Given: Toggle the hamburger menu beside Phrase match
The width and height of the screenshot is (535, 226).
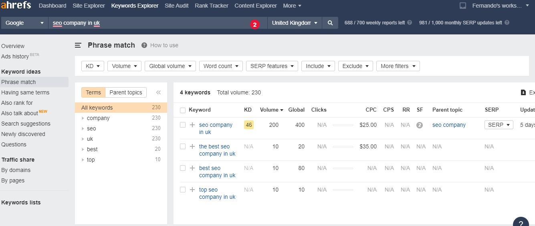Looking at the screenshot, I should point(78,45).
